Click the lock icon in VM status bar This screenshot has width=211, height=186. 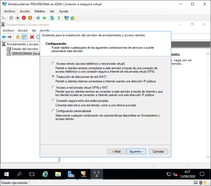tap(205, 183)
